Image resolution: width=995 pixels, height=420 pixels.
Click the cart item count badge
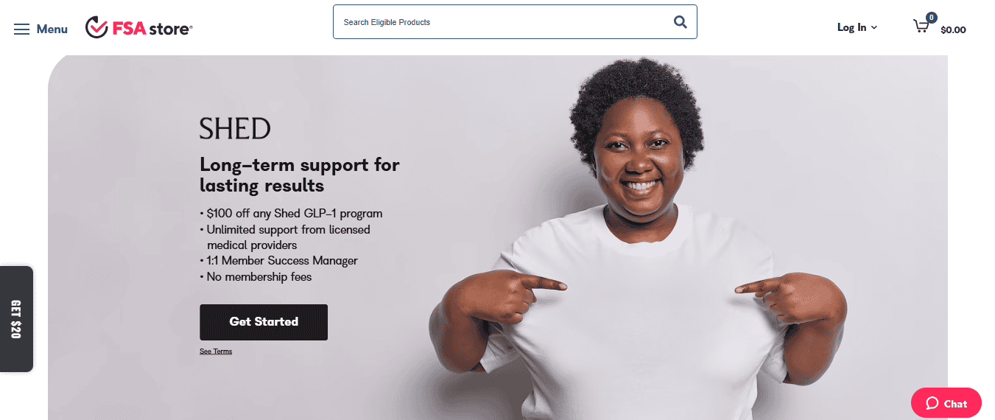[x=932, y=17]
